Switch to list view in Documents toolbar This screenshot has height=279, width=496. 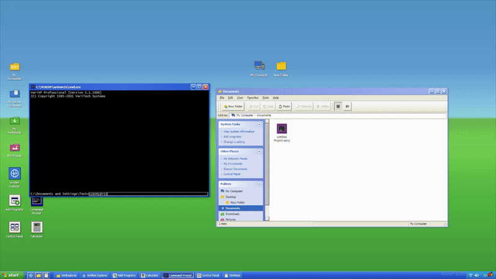click(x=347, y=107)
